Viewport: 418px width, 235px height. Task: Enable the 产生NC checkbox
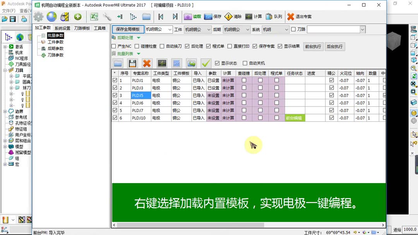[x=114, y=46]
